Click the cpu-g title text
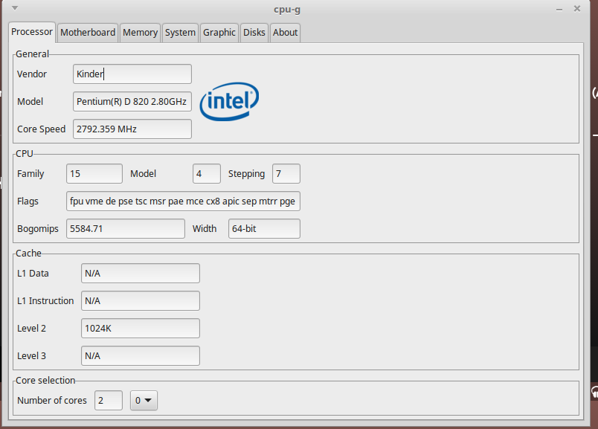 click(x=287, y=10)
